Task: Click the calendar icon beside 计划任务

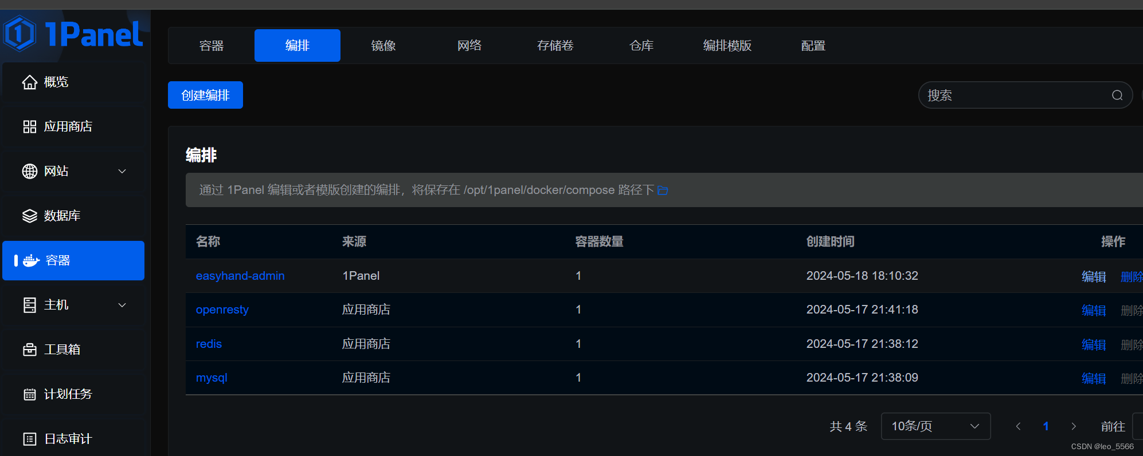Action: coord(30,394)
